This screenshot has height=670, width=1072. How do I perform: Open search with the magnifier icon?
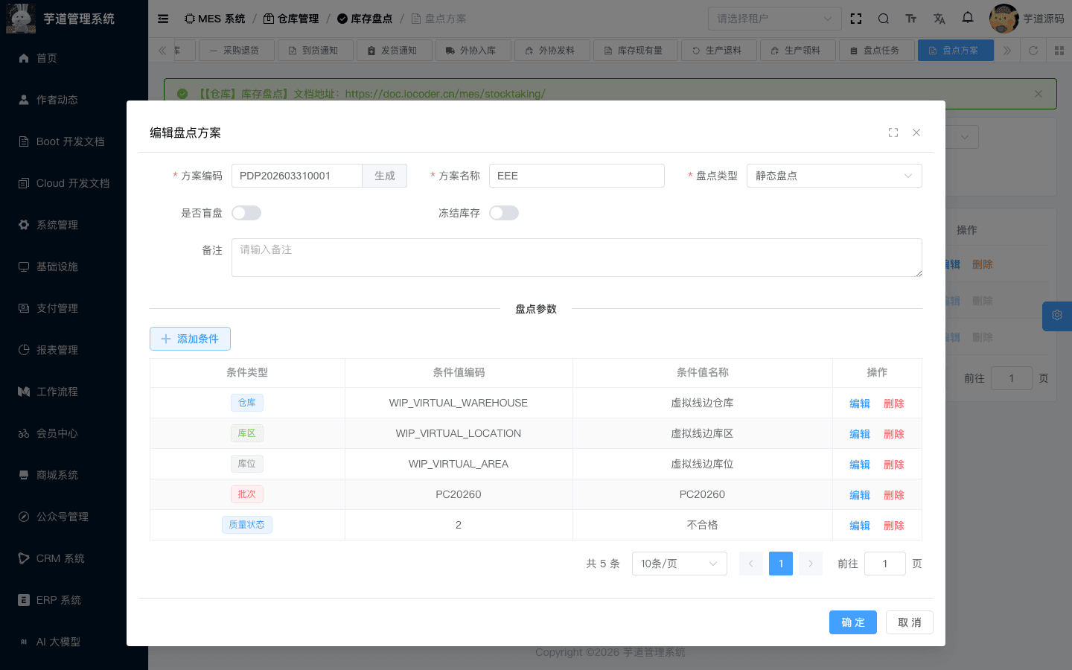coord(884,19)
